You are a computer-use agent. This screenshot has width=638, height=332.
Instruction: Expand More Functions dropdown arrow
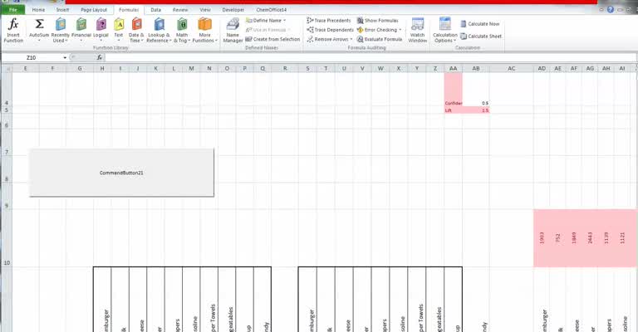pos(216,41)
